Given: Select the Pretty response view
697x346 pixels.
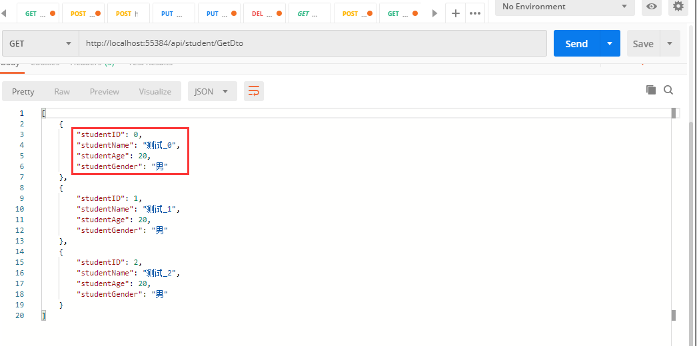Looking at the screenshot, I should 23,91.
